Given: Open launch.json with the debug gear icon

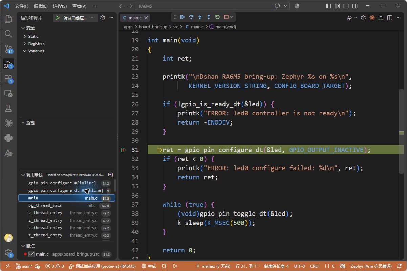Looking at the screenshot, I should [x=103, y=18].
